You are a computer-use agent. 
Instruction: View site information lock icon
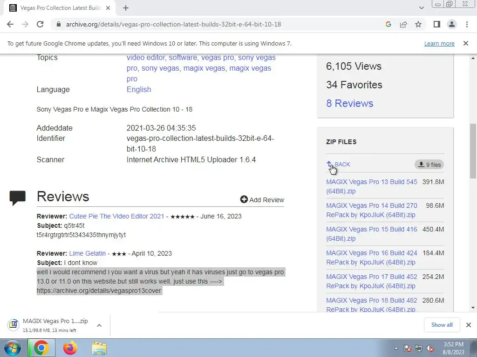tap(59, 24)
